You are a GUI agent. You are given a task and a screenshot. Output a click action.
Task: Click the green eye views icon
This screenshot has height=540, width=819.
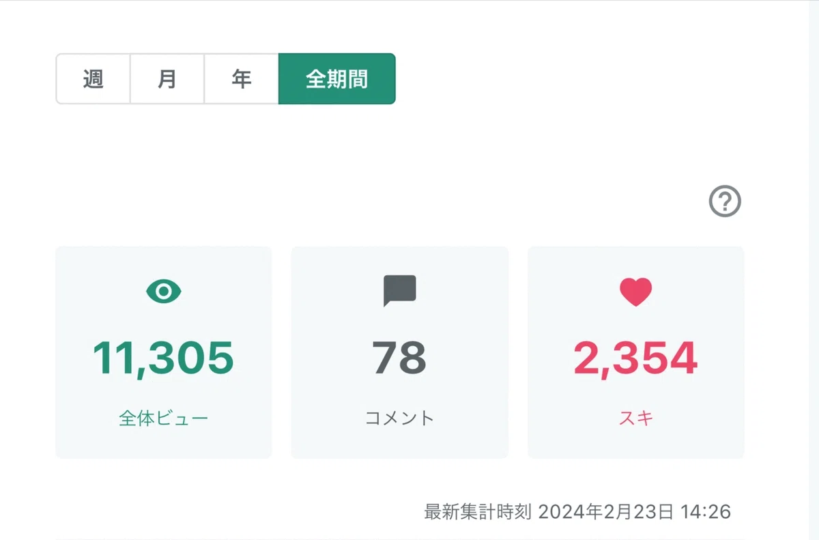164,292
